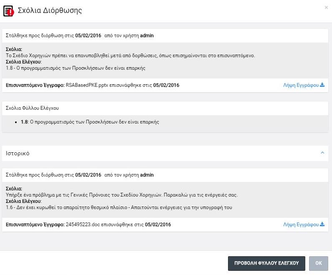Click the OK button
The image size is (332, 275).
coord(319,263)
